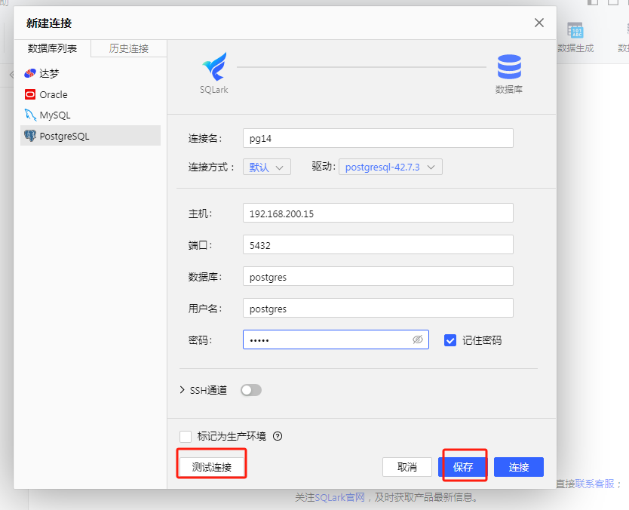Select the MySQL database entry

(91, 115)
